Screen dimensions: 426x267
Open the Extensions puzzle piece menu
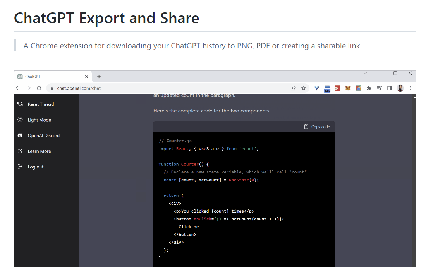(x=369, y=88)
